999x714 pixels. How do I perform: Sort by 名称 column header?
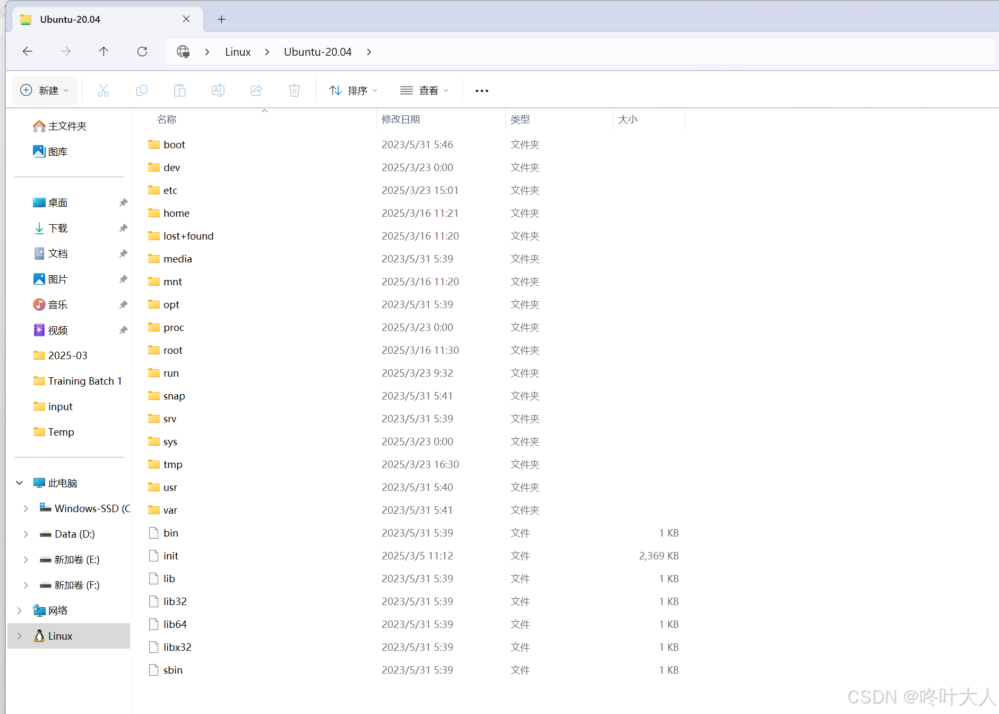[167, 119]
